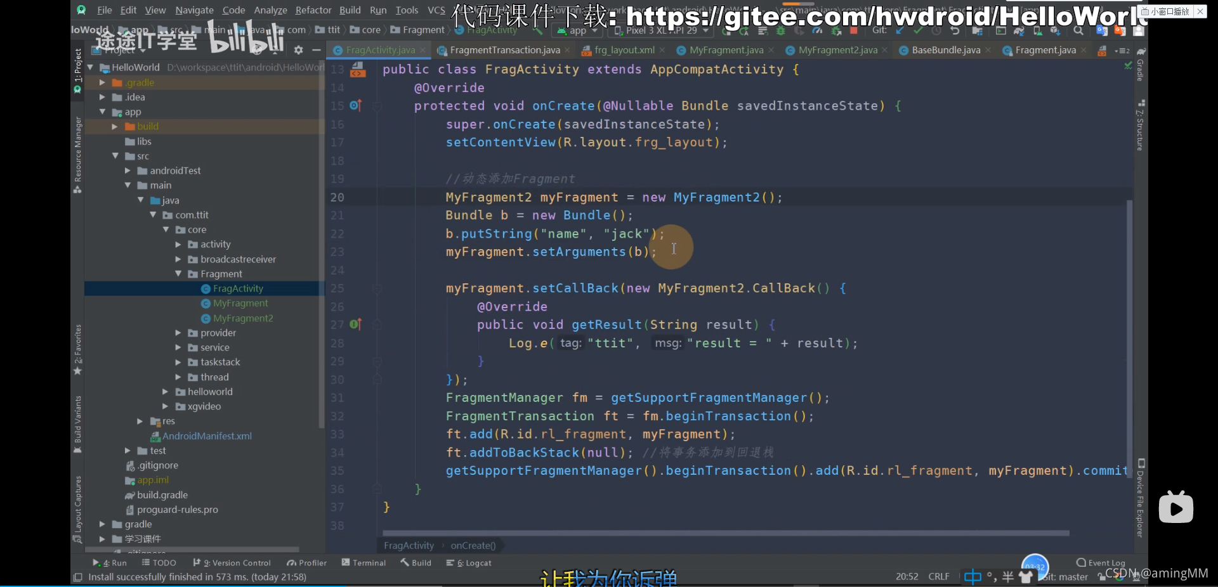The height and width of the screenshot is (587, 1218).
Task: Click the editor horizontal scrollbar
Action: 726,533
